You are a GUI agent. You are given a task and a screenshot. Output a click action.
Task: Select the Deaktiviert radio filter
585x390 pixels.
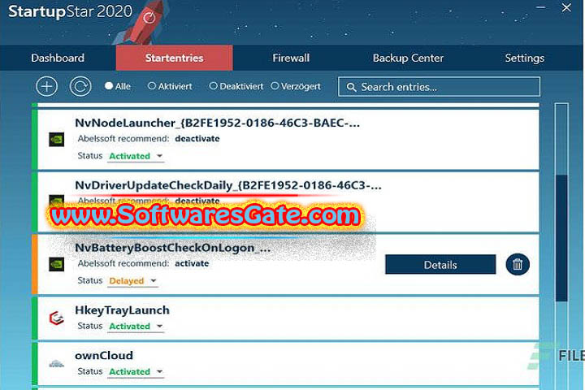click(x=236, y=86)
